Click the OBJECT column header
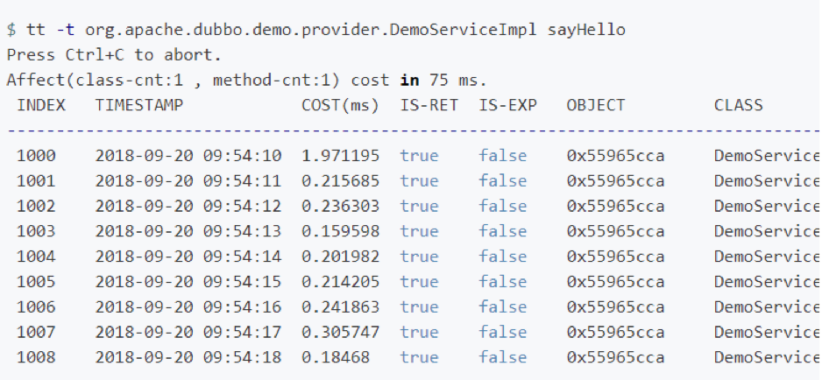The width and height of the screenshot is (822, 380). [x=596, y=105]
